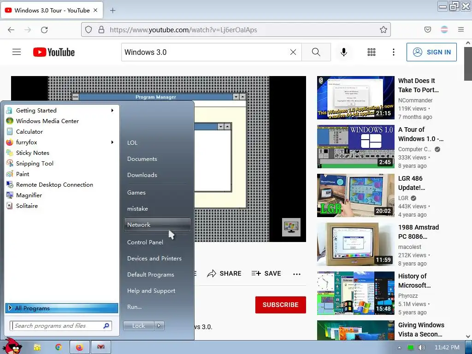Image resolution: width=472 pixels, height=354 pixels.
Task: Open YouTube apps grid
Action: [372, 52]
